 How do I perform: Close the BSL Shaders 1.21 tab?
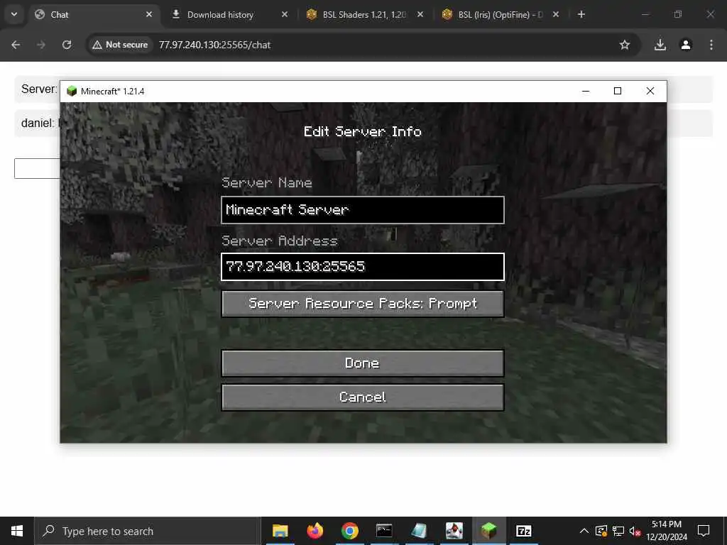click(x=420, y=14)
